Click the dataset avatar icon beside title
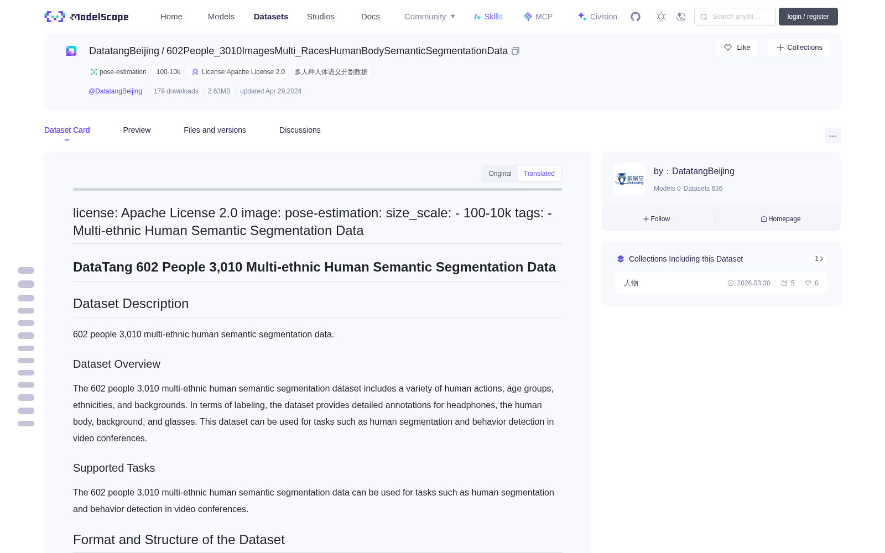885x553 pixels. click(71, 51)
